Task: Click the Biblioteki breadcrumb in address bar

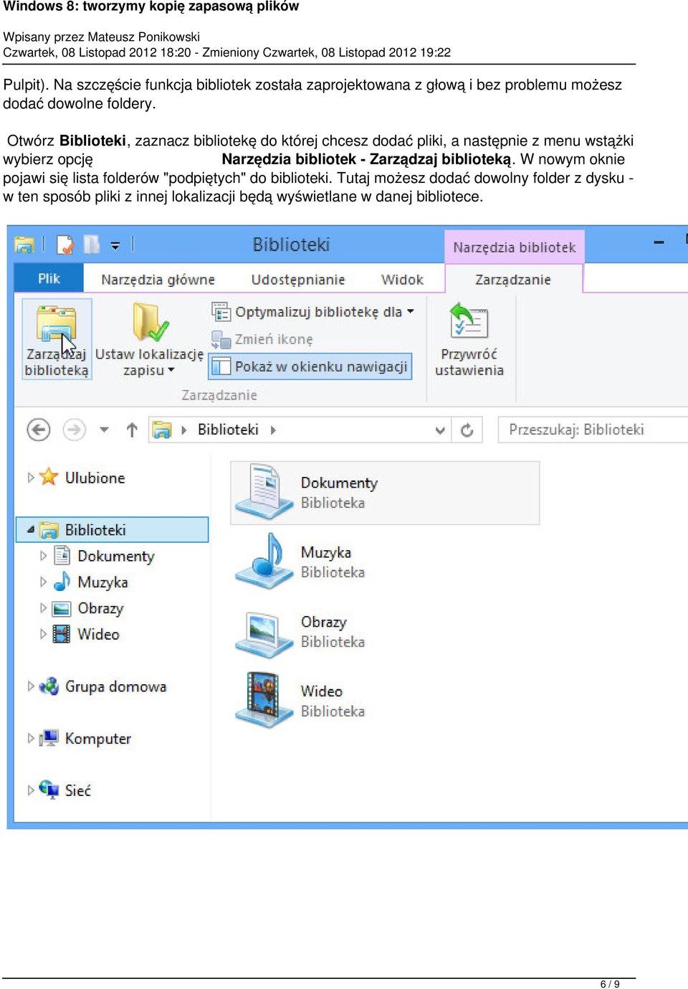Action: (x=228, y=430)
